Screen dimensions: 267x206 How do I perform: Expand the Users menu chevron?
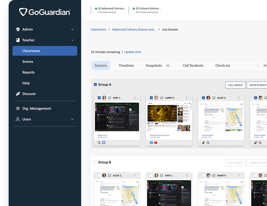(72, 119)
